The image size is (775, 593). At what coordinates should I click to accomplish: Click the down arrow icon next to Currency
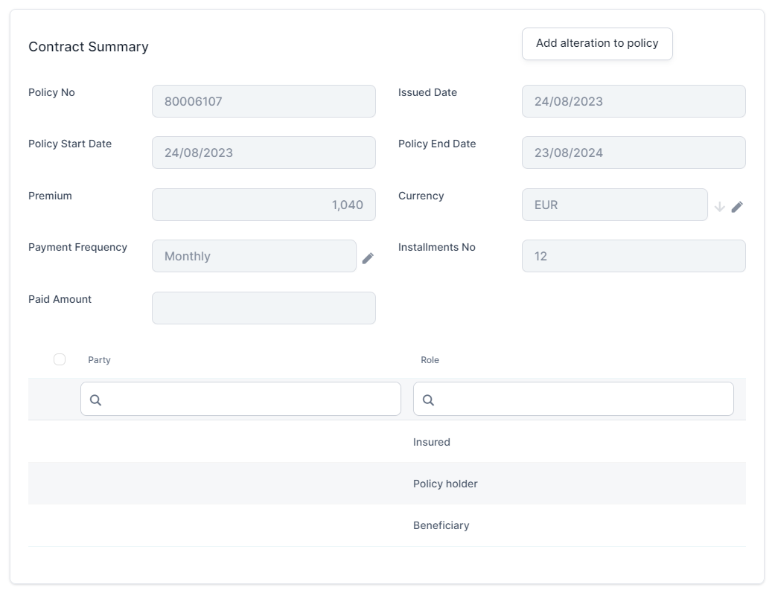point(719,207)
